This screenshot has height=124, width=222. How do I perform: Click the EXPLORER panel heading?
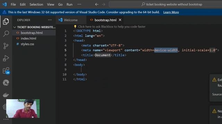tap(24, 20)
